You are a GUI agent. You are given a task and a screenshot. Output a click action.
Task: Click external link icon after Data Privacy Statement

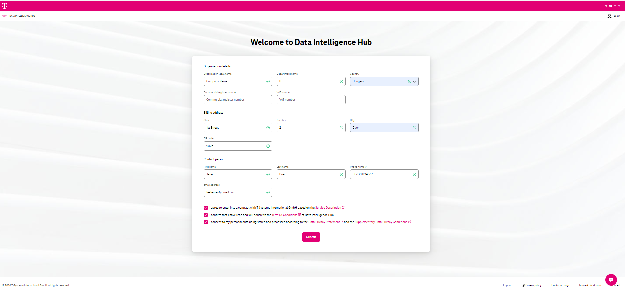click(342, 222)
